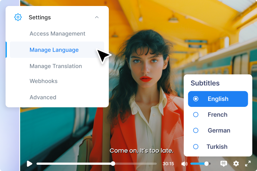Open the Webhooks settings page
This screenshot has height=171, width=257.
tap(44, 81)
